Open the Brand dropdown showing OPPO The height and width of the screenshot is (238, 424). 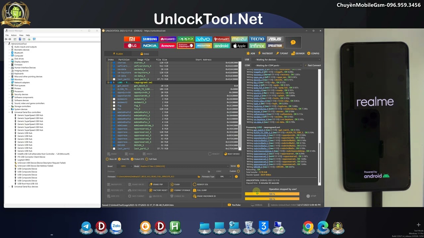125,166
